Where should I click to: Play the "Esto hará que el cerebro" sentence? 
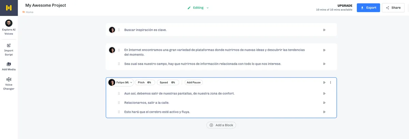tap(324, 112)
